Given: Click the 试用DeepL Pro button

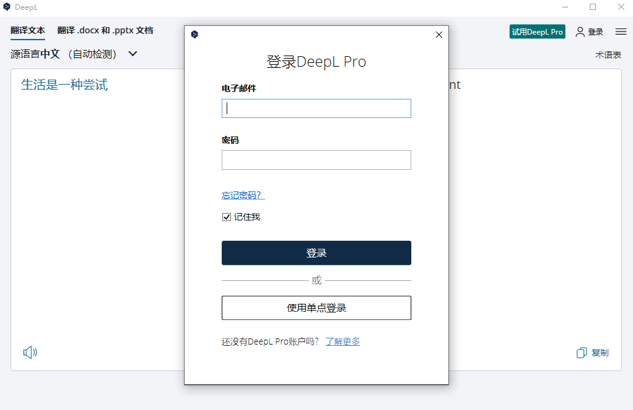Looking at the screenshot, I should [x=537, y=32].
